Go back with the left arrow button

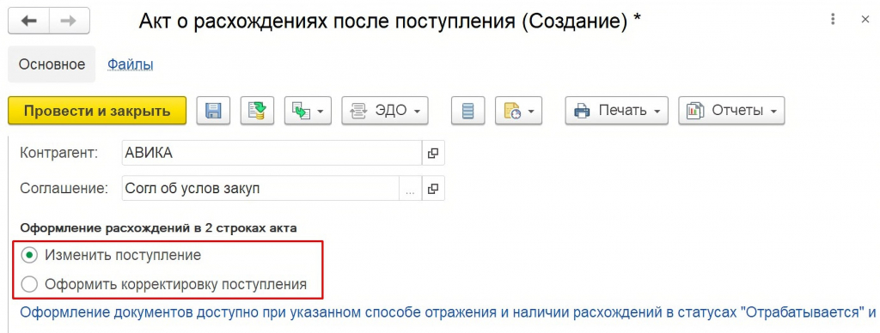click(28, 21)
